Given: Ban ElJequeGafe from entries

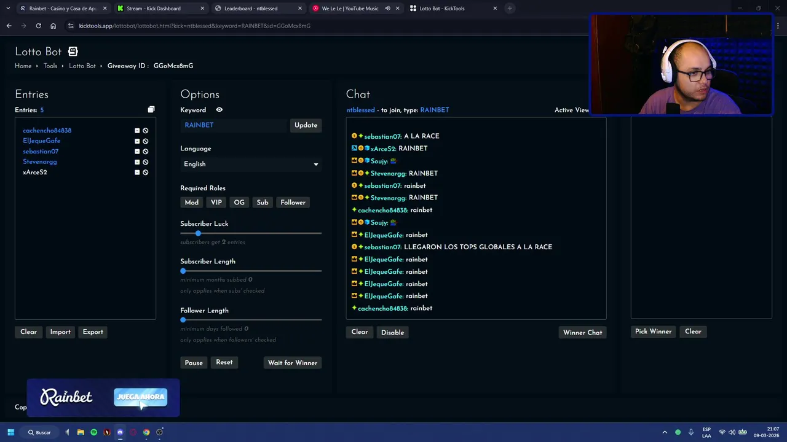Looking at the screenshot, I should click(x=146, y=141).
